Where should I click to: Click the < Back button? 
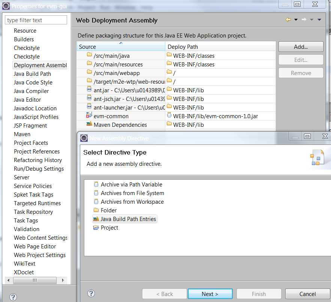tap(165, 294)
